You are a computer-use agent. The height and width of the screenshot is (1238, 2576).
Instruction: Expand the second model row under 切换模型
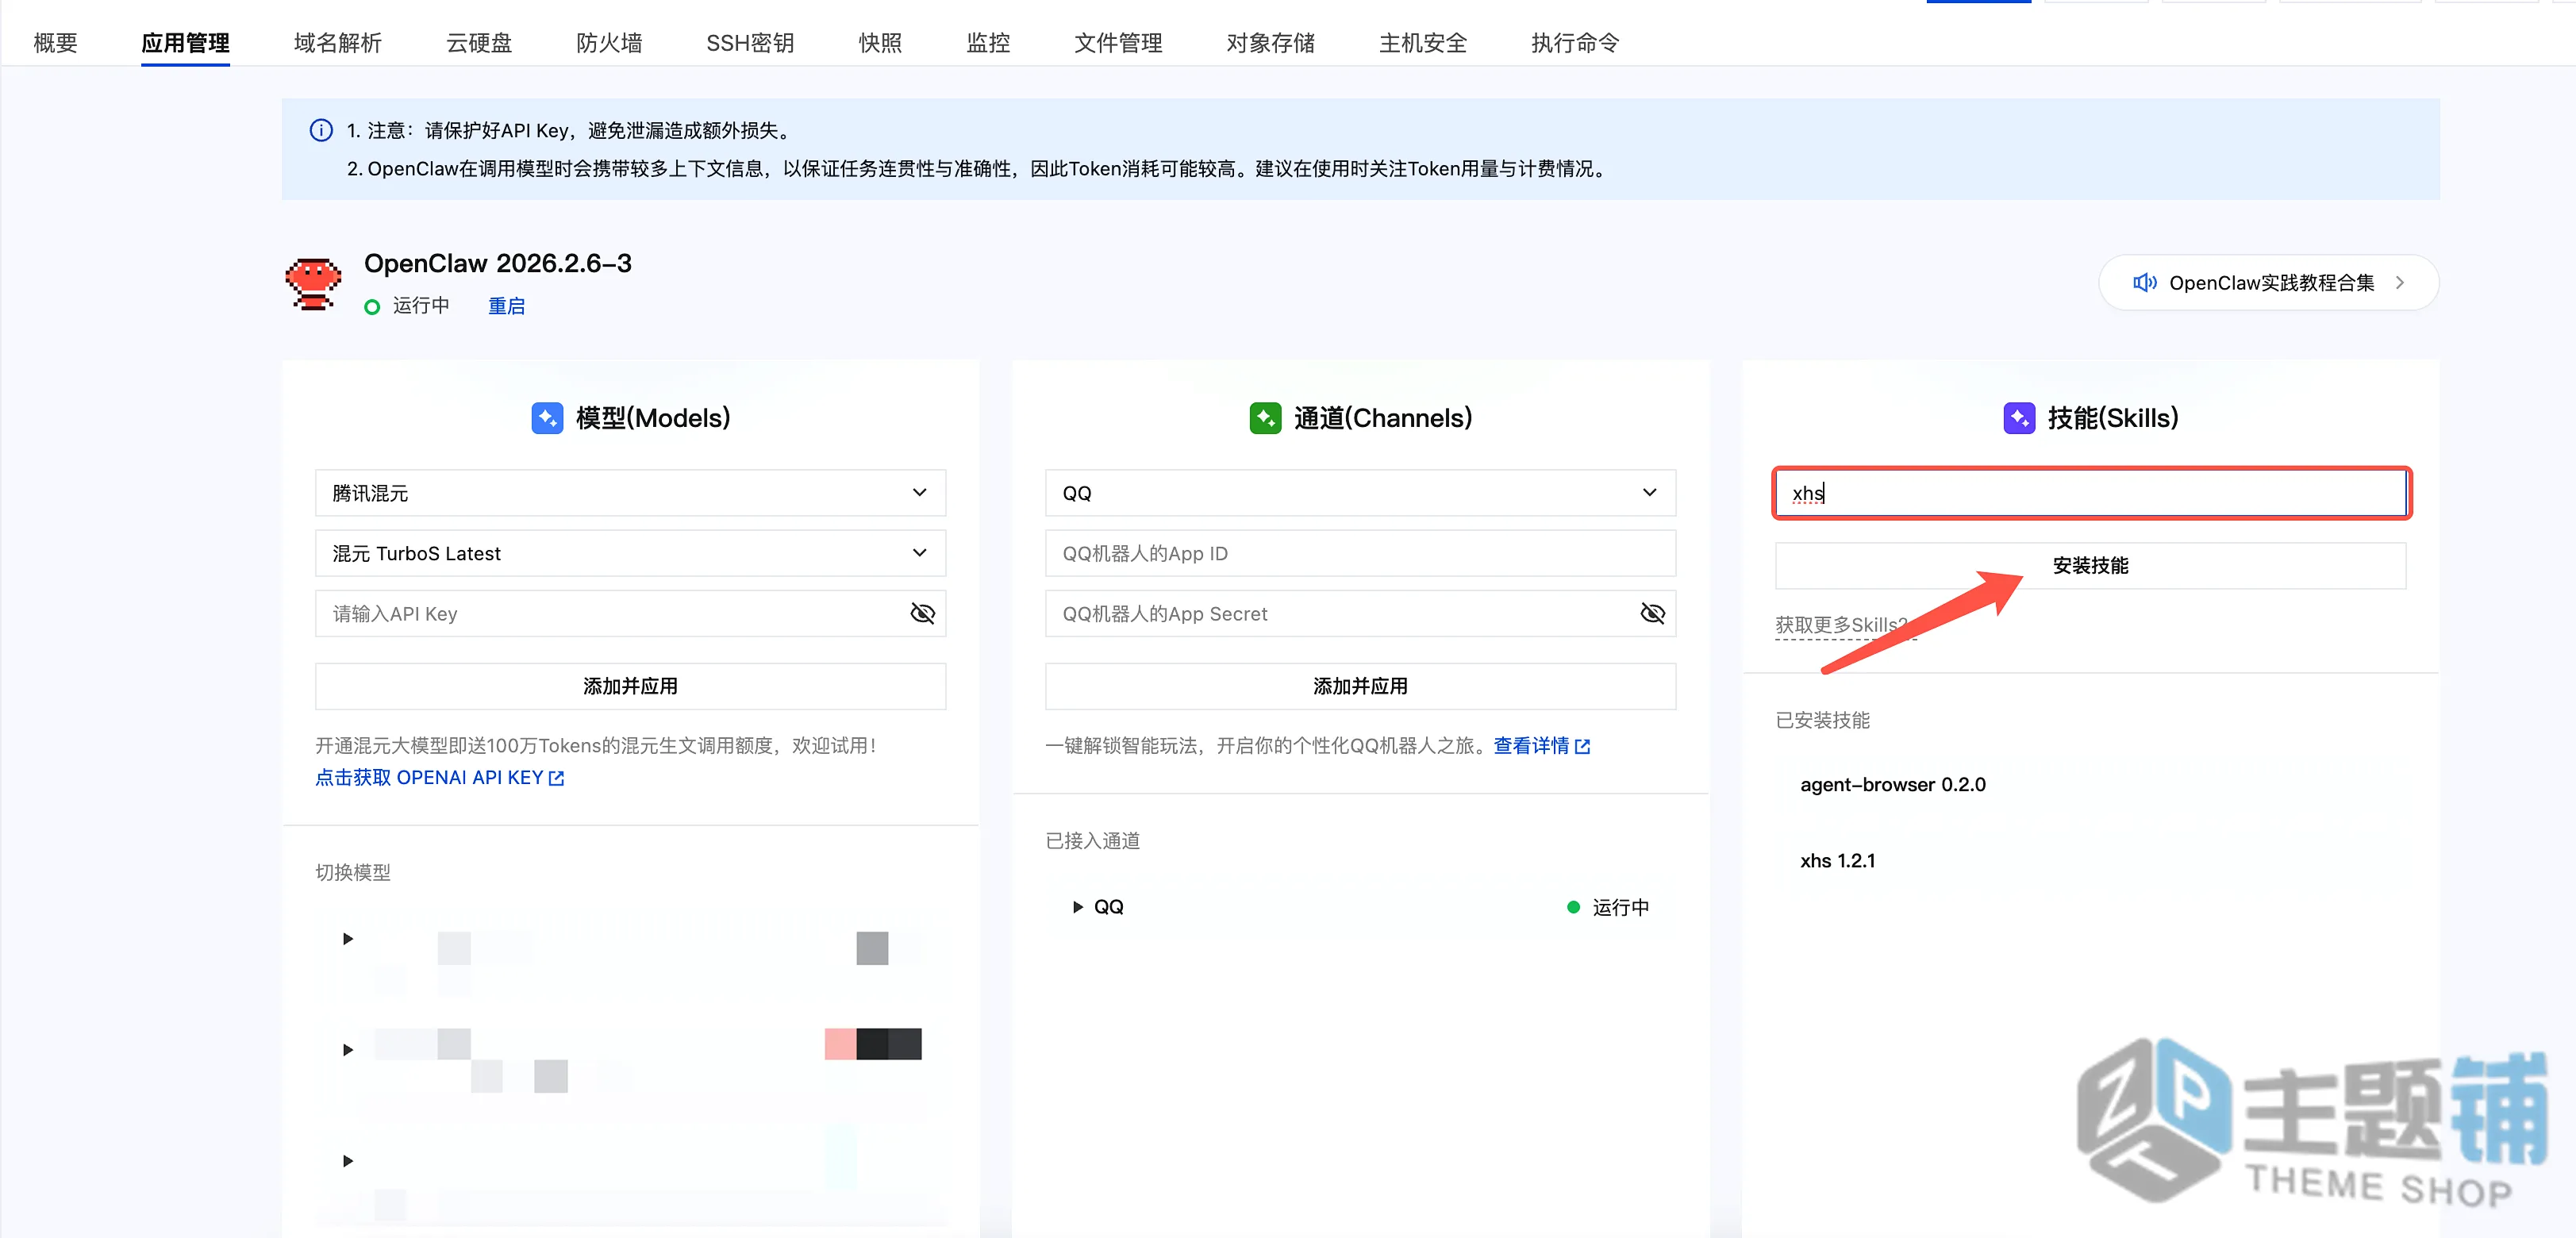coord(348,1050)
